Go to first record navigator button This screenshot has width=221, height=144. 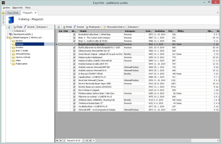57,140
